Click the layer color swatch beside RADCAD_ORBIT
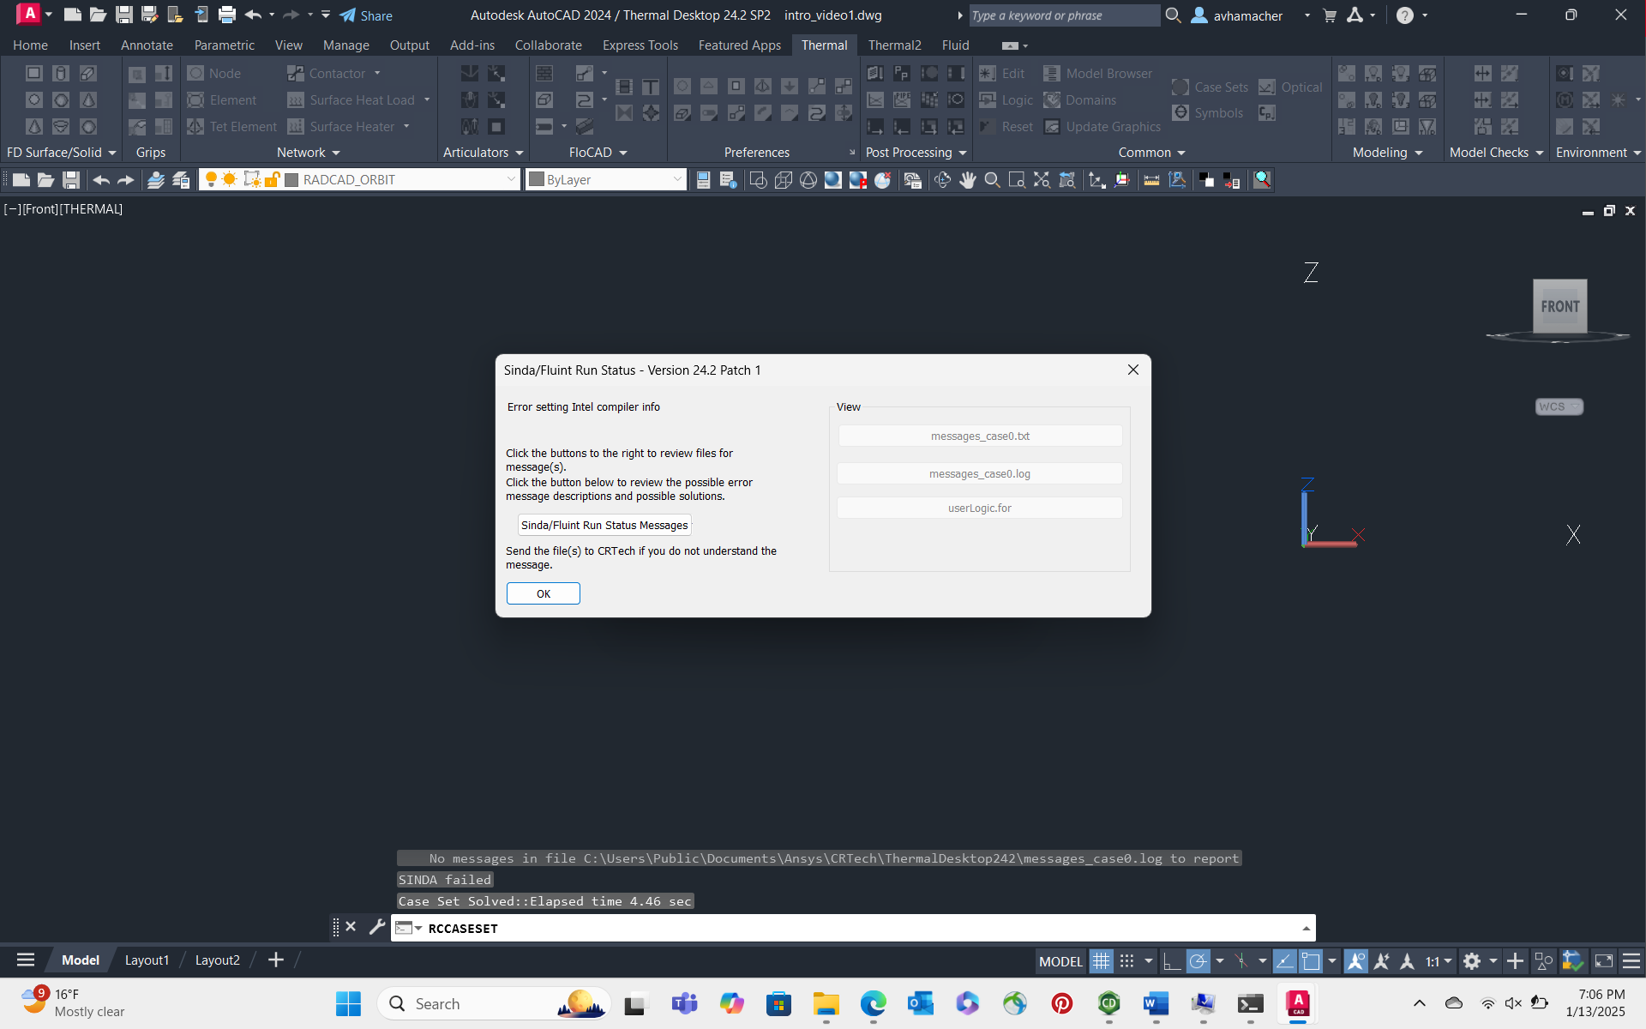Viewport: 1646px width, 1029px height. [x=291, y=179]
